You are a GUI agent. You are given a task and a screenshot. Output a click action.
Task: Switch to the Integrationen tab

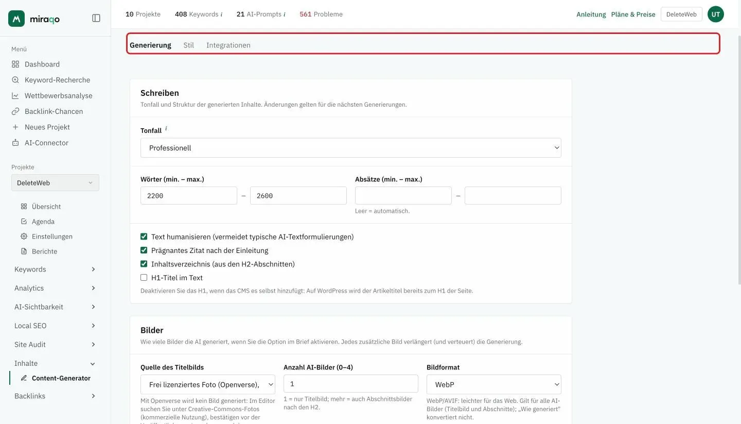click(x=228, y=45)
